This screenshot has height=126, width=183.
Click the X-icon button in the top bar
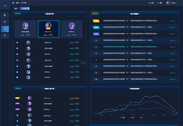(x=151, y=3)
